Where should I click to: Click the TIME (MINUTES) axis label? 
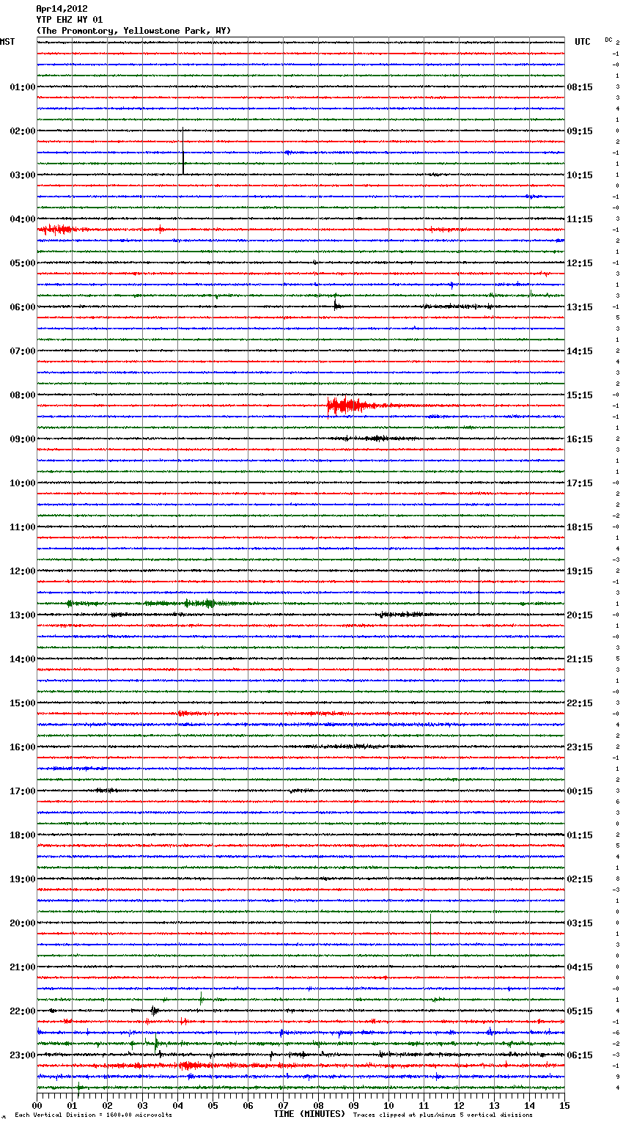coord(309,1114)
